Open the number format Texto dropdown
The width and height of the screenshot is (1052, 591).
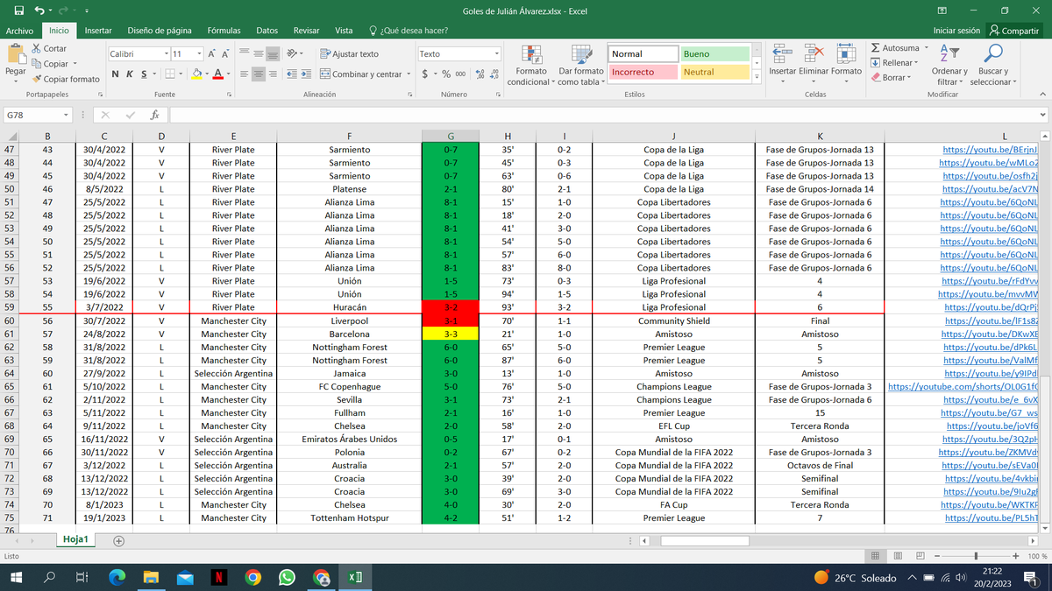point(496,54)
